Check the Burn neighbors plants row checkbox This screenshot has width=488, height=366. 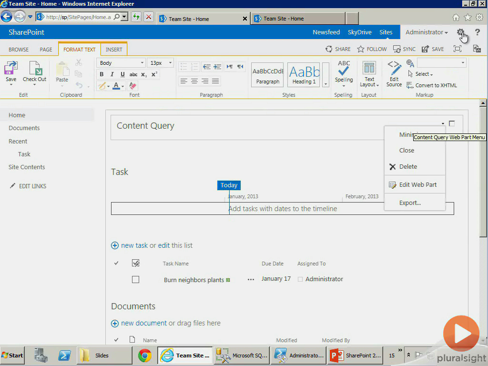click(x=135, y=279)
